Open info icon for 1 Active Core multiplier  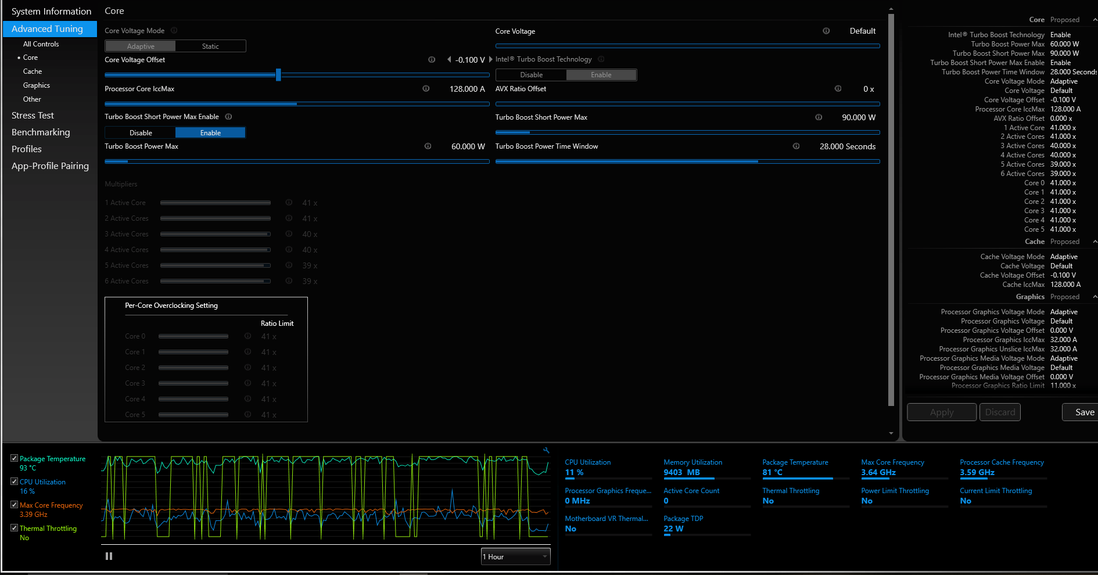289,203
